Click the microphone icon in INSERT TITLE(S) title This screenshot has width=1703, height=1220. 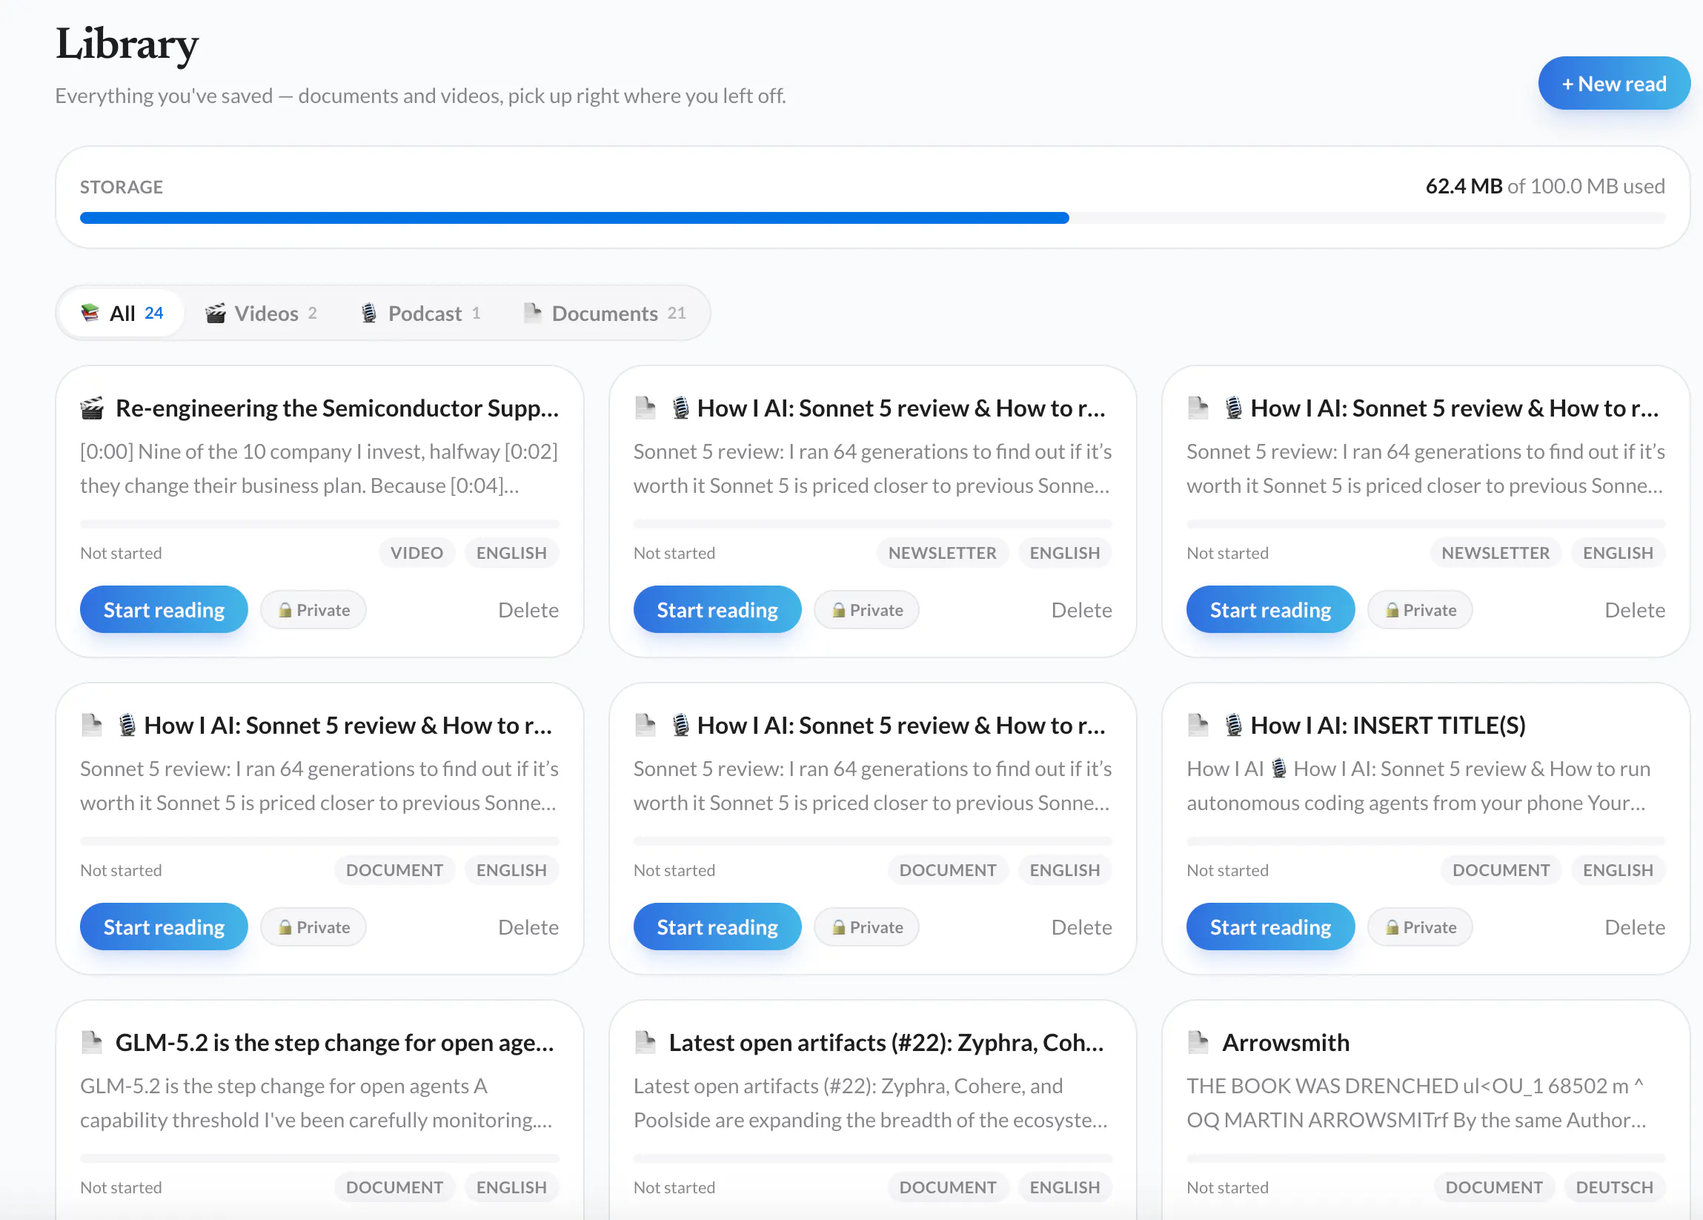(1232, 725)
